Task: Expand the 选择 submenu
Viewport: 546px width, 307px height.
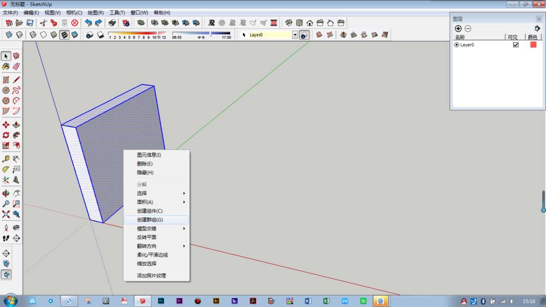Action: coord(157,193)
